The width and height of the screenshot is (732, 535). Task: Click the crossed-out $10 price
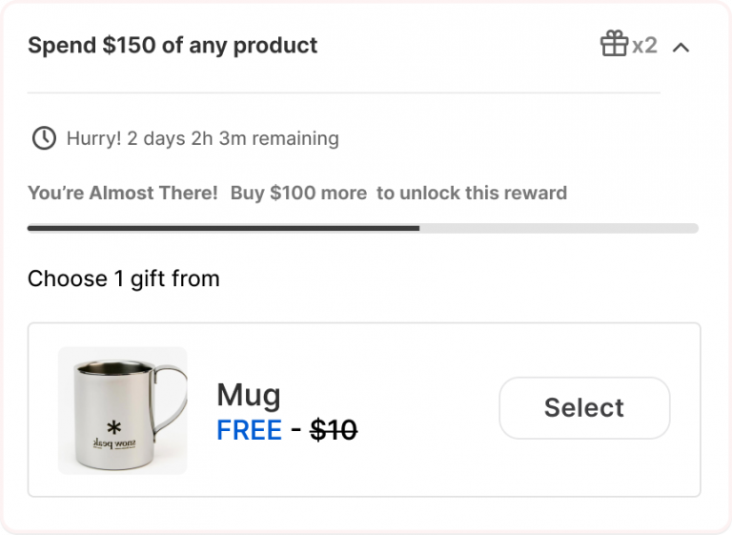pos(334,430)
